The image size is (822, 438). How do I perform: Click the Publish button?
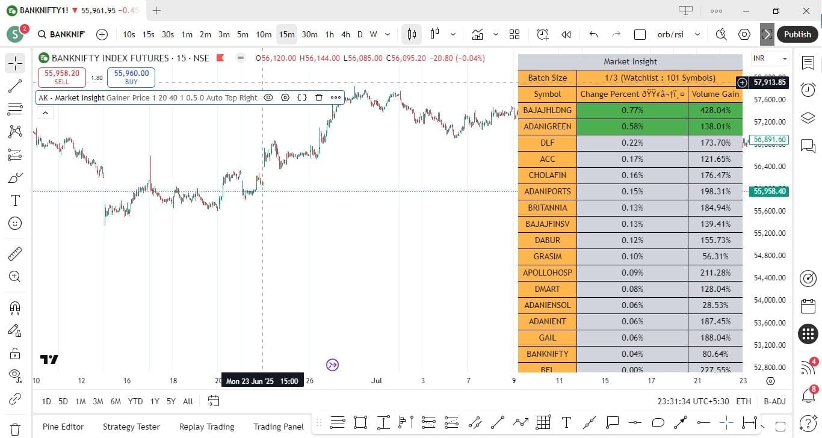[797, 34]
